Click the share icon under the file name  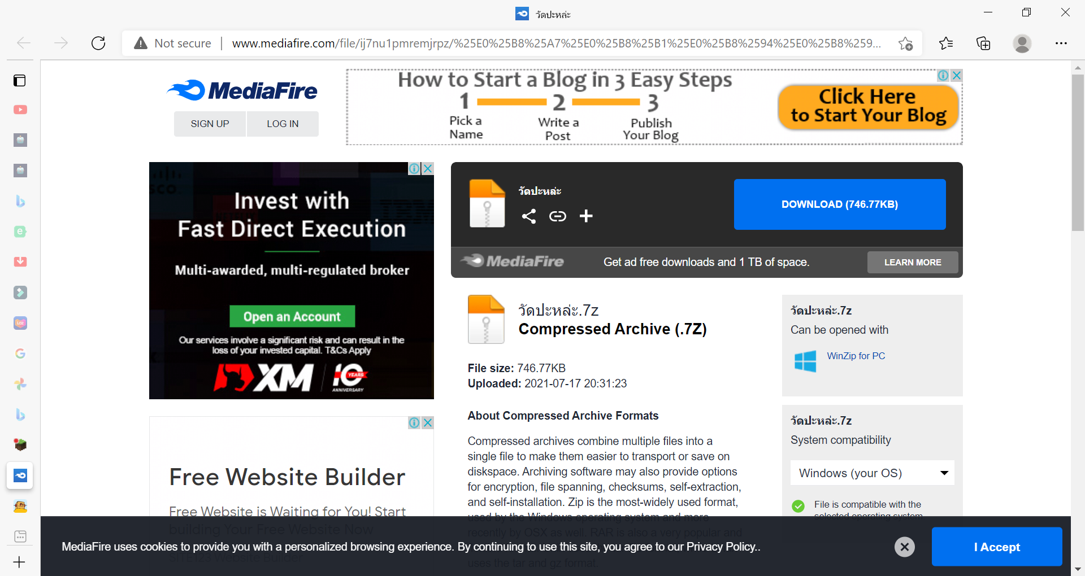[x=529, y=216]
